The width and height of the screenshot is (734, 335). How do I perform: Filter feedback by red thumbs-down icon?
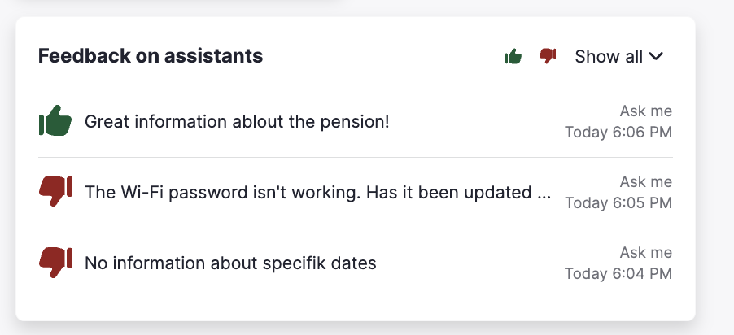pyautogui.click(x=547, y=56)
